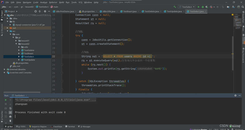Start debugging with the bug icon

(x=203, y=7)
